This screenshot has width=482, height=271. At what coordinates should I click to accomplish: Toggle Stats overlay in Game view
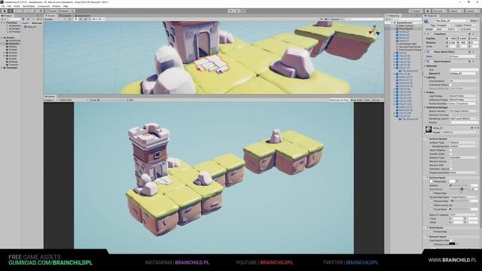[x=367, y=100]
